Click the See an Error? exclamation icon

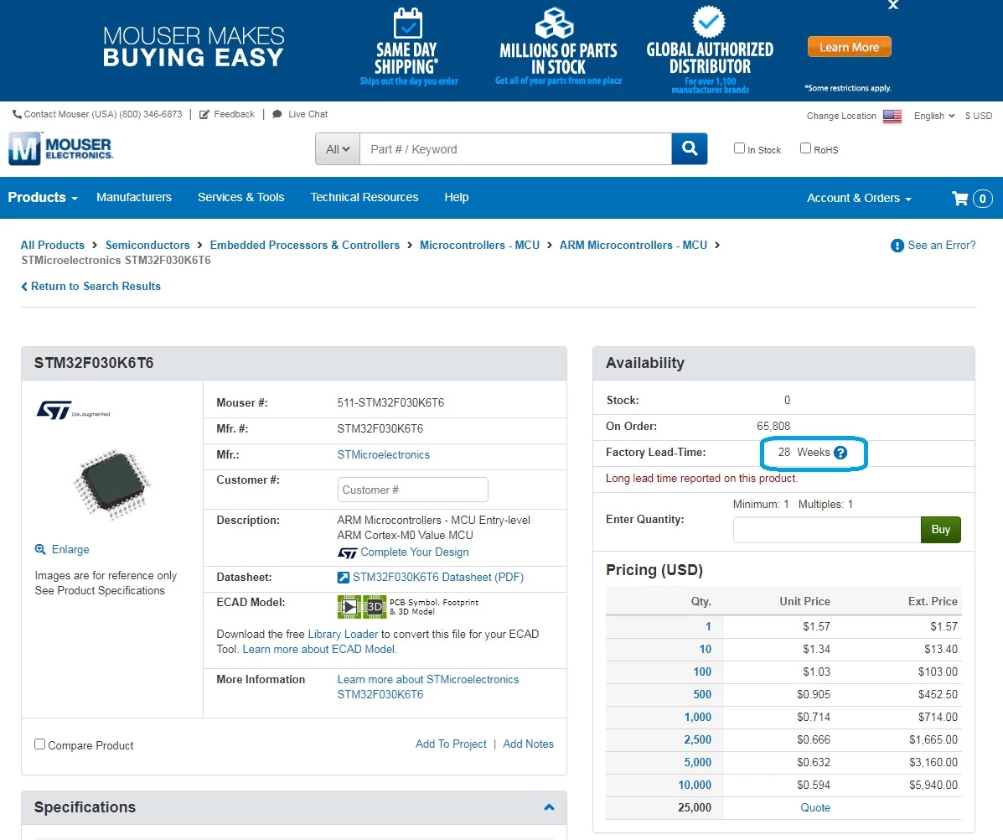[897, 246]
